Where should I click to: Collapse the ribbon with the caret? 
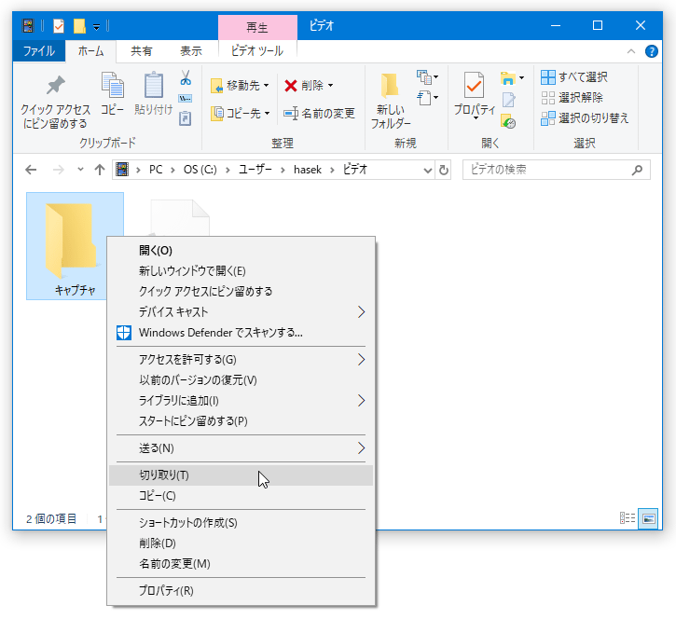tap(630, 51)
